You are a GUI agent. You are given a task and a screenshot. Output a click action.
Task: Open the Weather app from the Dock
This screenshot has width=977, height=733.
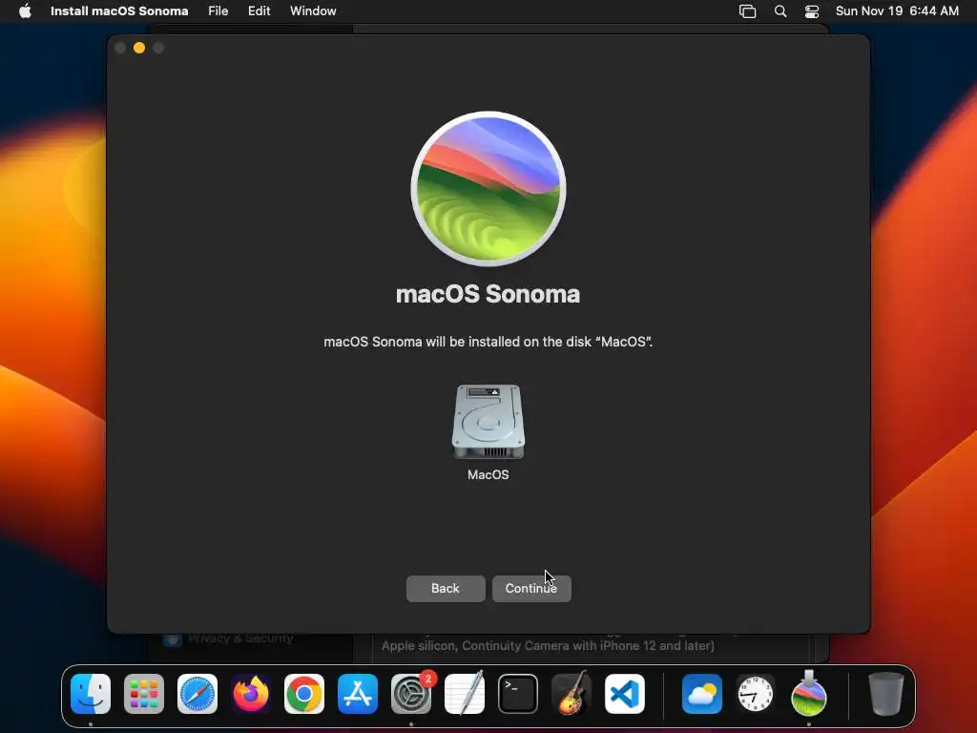(x=702, y=694)
